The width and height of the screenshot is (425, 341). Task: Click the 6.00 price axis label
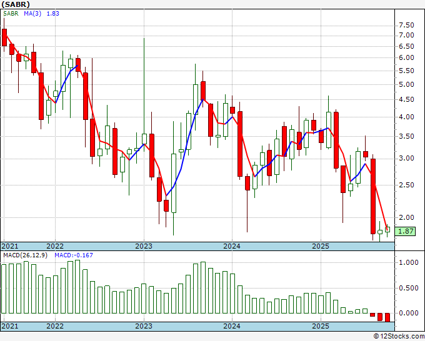(x=406, y=57)
